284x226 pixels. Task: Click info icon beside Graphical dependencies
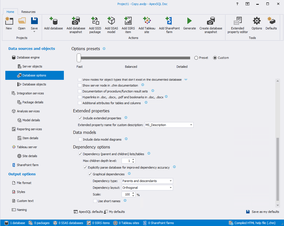coord(129,173)
